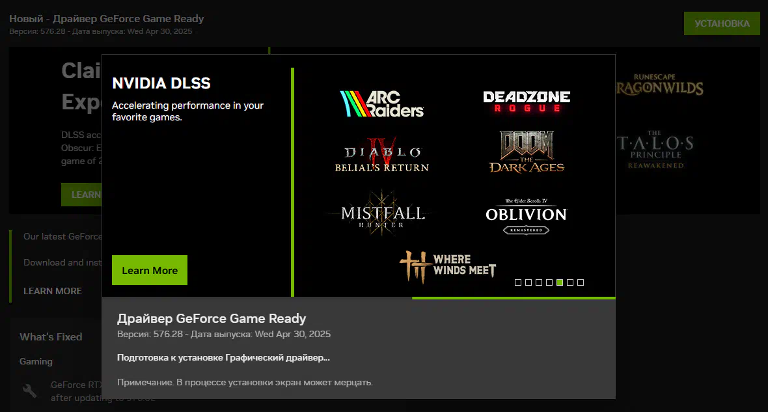Show the sixth carousel slide dot
Screen dimensions: 768x412
coord(570,282)
